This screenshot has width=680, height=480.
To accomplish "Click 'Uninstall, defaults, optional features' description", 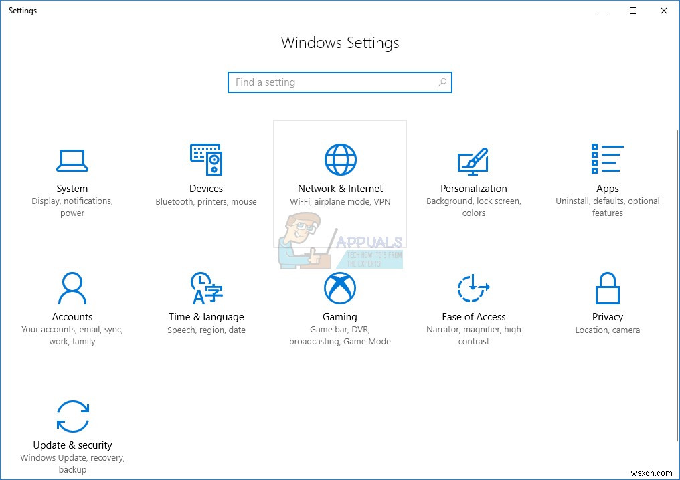I will (607, 207).
